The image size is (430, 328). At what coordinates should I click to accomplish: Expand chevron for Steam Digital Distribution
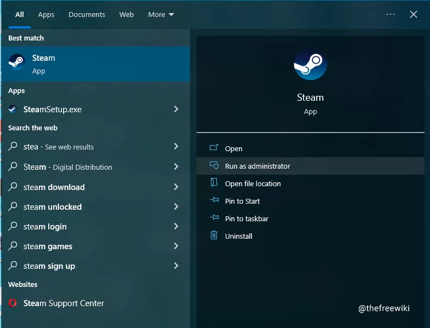(176, 166)
